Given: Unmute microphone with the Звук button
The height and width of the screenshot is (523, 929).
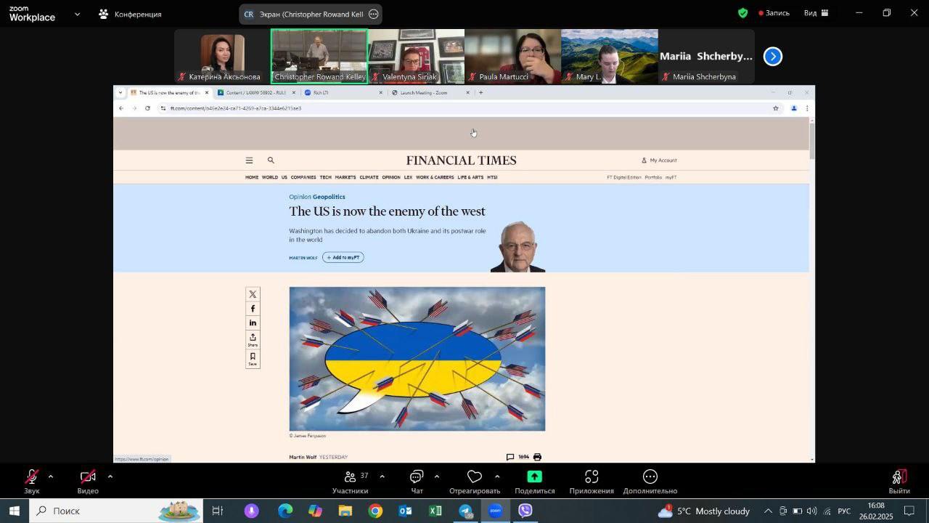Looking at the screenshot, I should point(31,482).
